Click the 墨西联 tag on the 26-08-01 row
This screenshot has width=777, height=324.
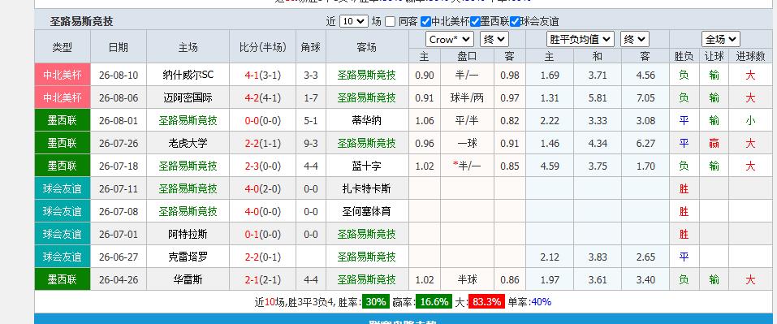pyautogui.click(x=63, y=120)
